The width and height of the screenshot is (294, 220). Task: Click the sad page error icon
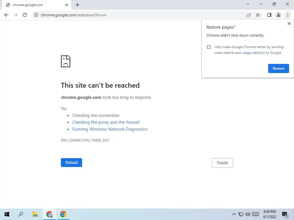point(66,61)
